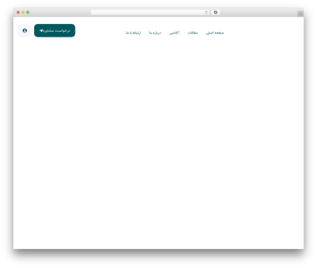The width and height of the screenshot is (317, 268).
Task: Open the browser extension icon beside address bar
Action: tap(216, 12)
